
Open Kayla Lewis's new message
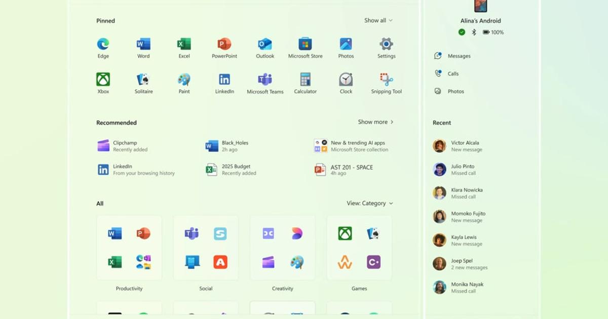coord(459,240)
